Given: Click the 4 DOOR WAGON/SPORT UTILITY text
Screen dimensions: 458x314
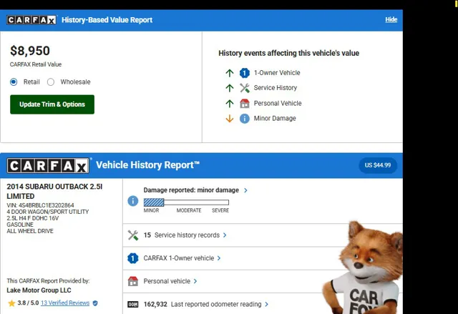Looking at the screenshot, I should tap(48, 212).
